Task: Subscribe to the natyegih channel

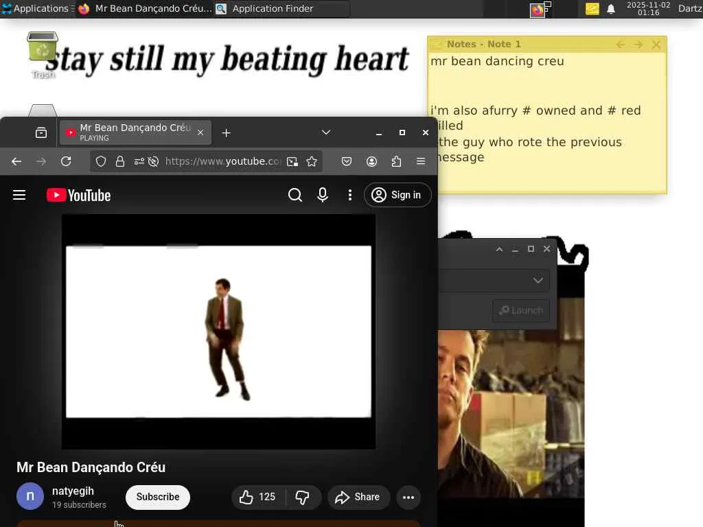Action: coord(158,497)
